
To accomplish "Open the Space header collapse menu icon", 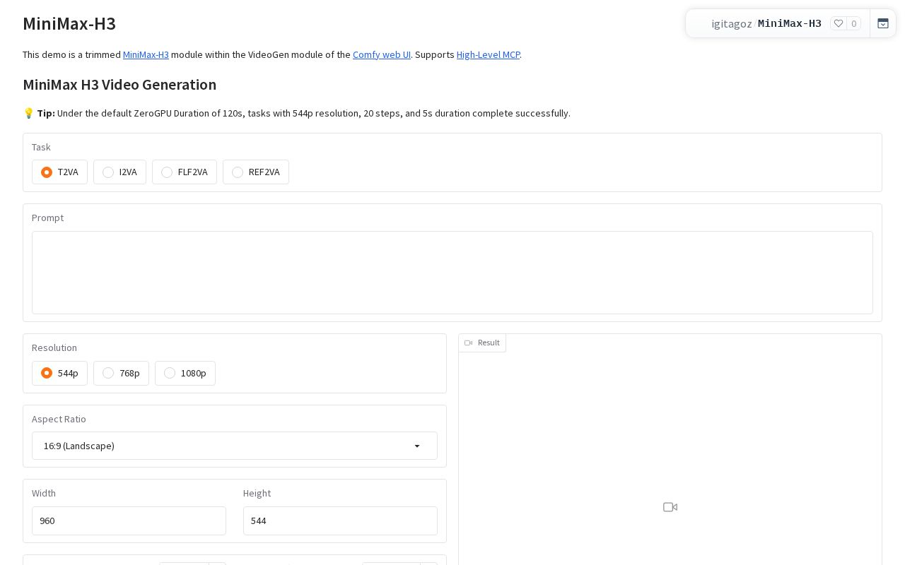I will (x=883, y=23).
